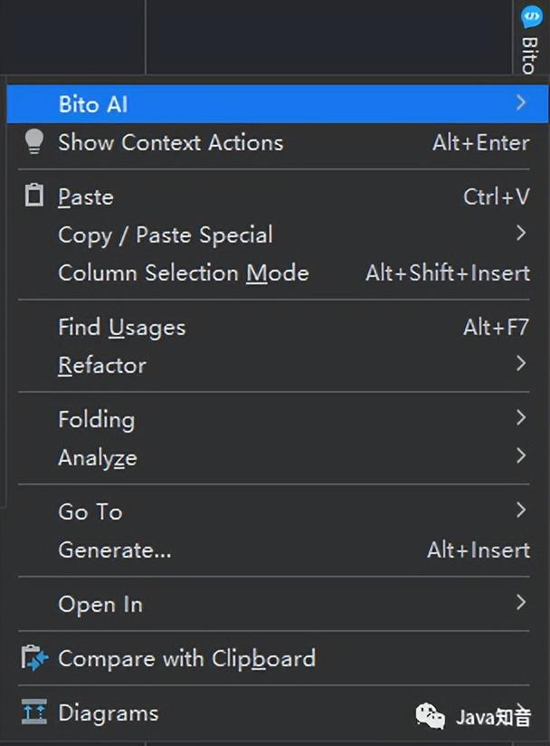The width and height of the screenshot is (550, 746).
Task: Expand Copy / Paste Special submenu arrow
Action: tap(520, 234)
